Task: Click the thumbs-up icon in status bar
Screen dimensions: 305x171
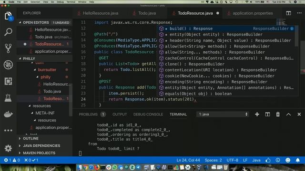Action: coord(268,160)
